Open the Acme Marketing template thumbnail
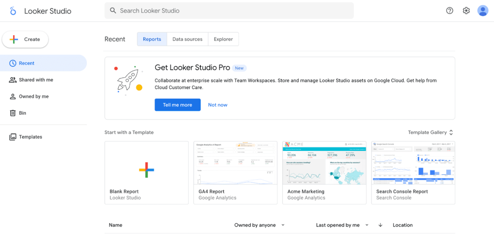 324,163
